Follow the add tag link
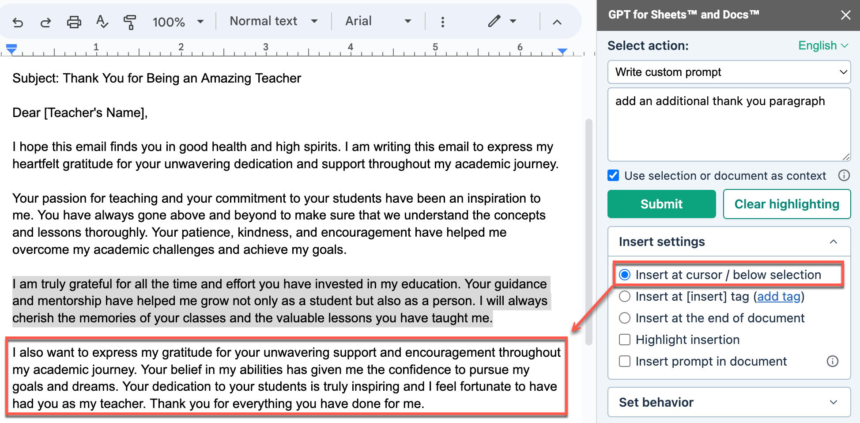The image size is (860, 423). pos(779,296)
